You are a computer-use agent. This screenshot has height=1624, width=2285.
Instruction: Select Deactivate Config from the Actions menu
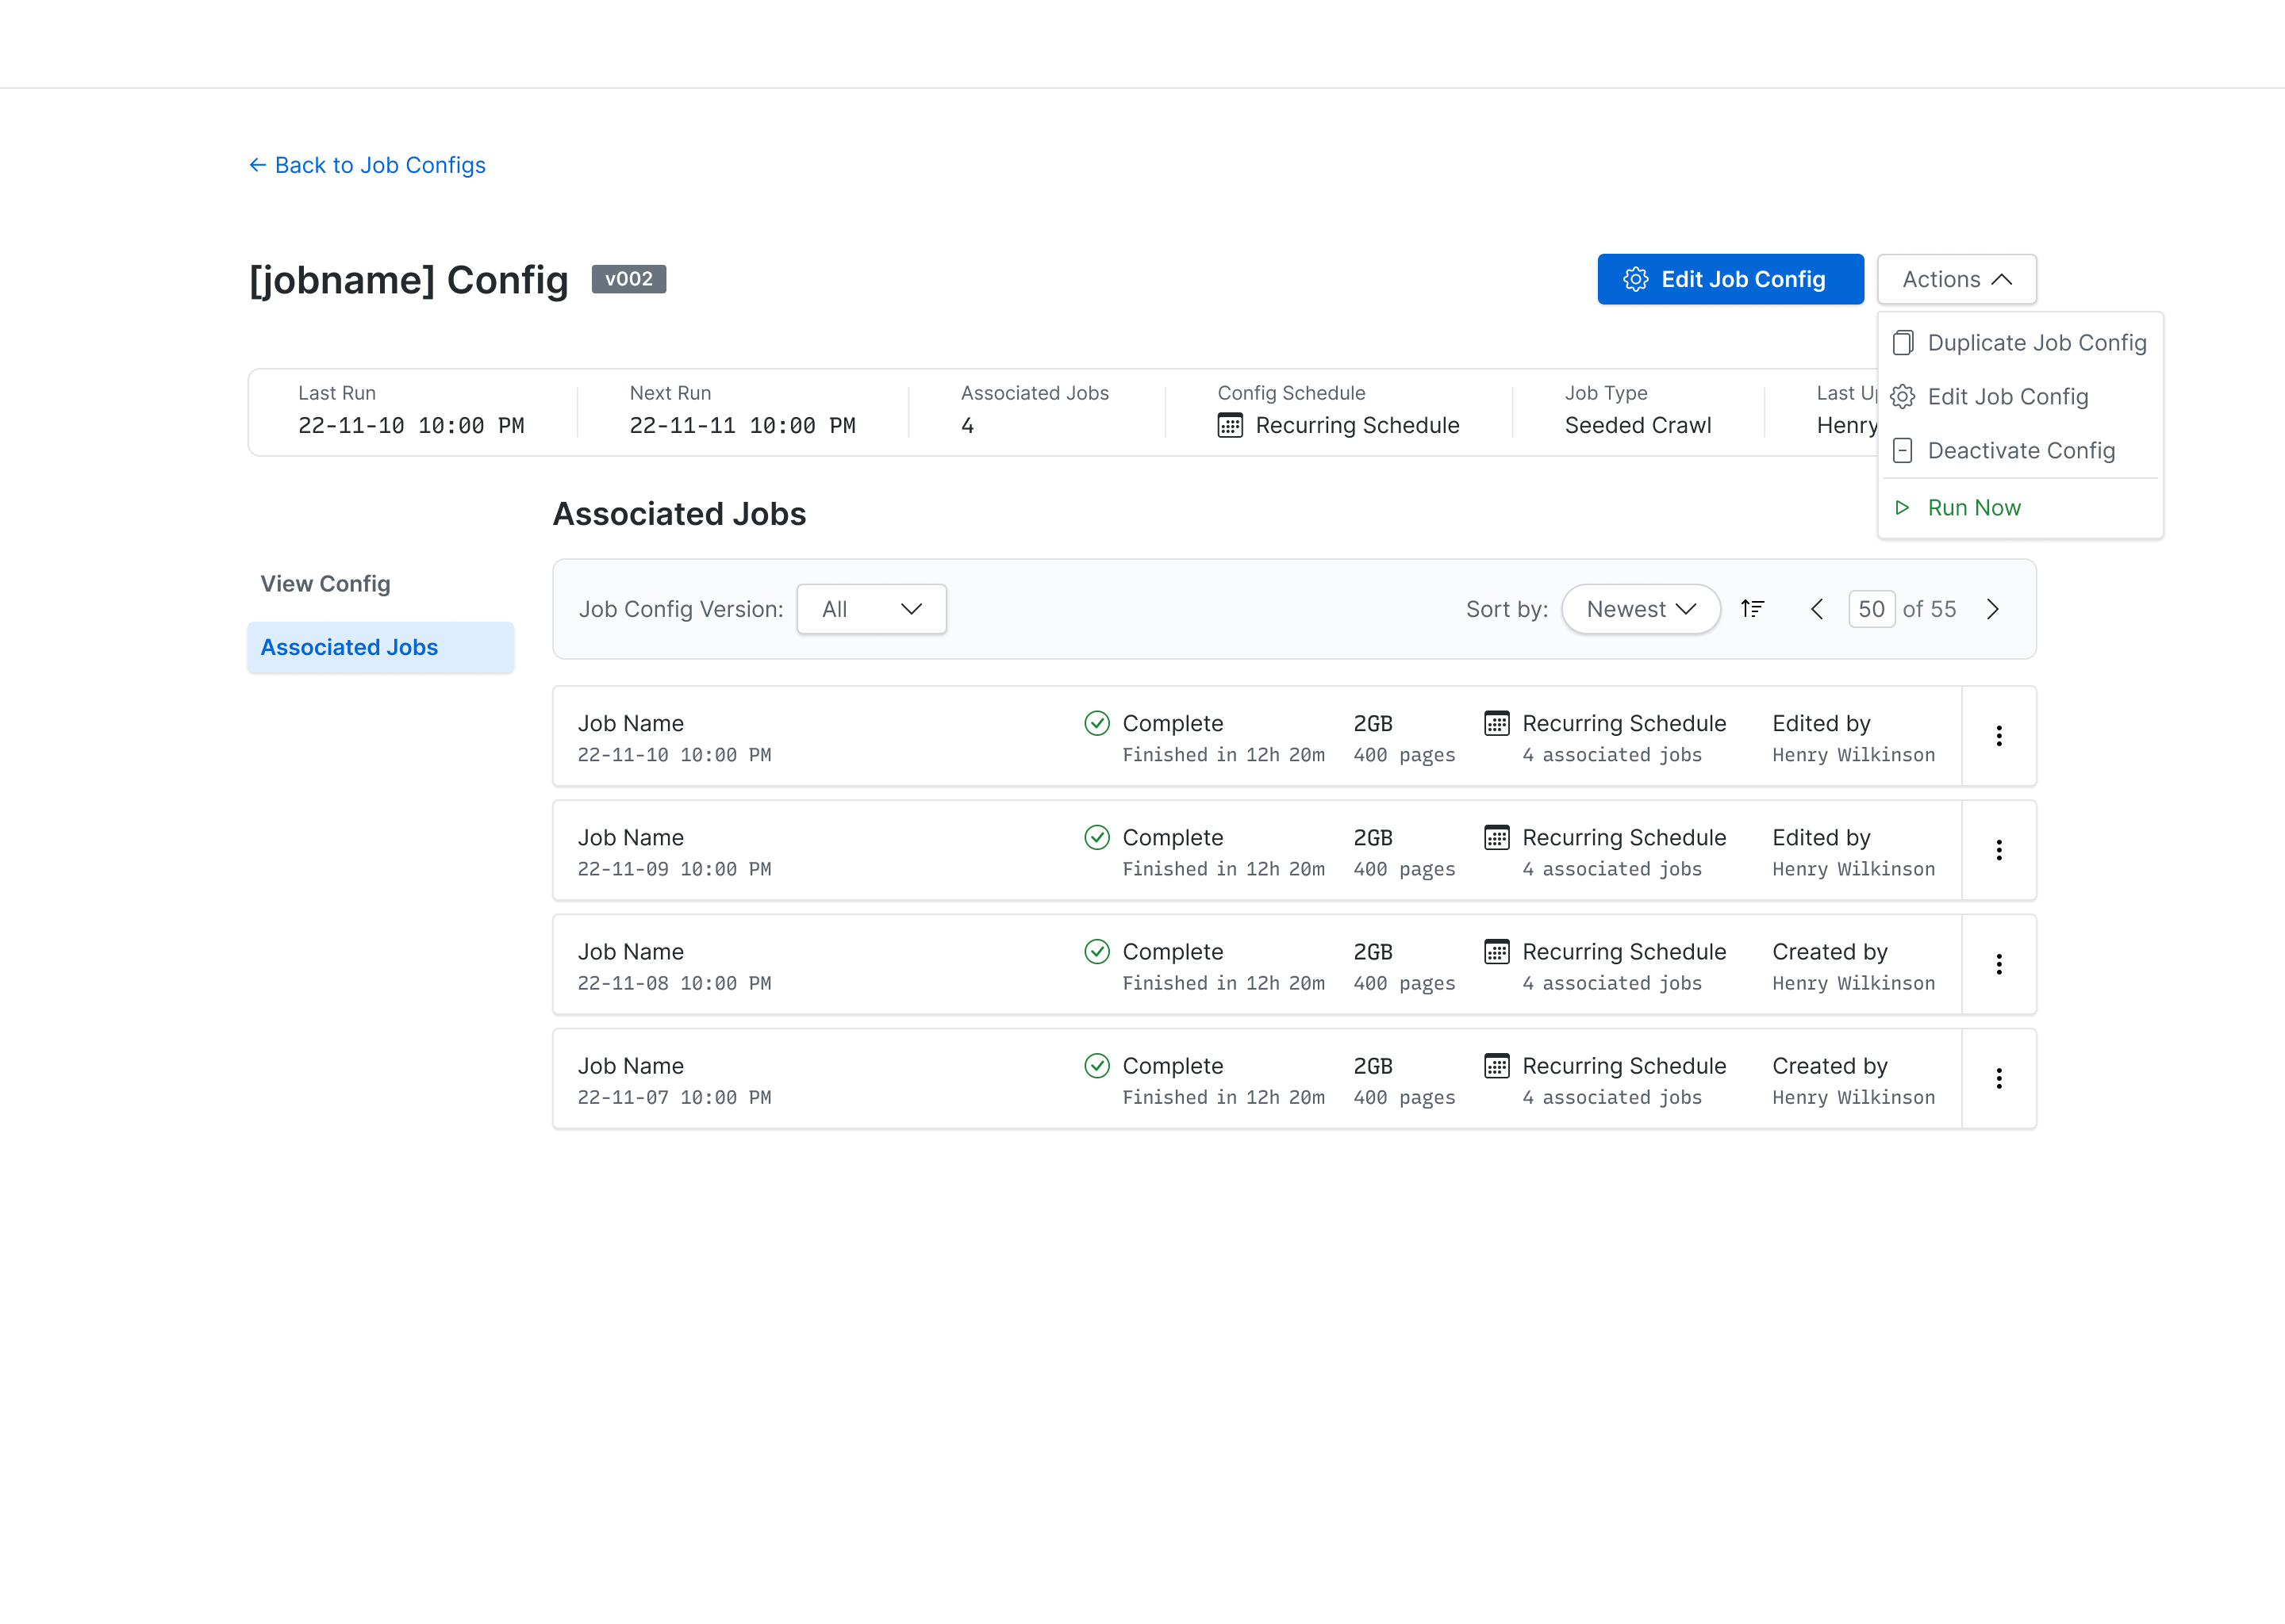pyautogui.click(x=2021, y=450)
